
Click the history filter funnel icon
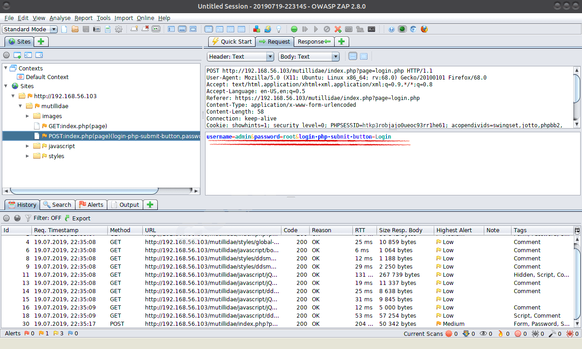click(28, 218)
